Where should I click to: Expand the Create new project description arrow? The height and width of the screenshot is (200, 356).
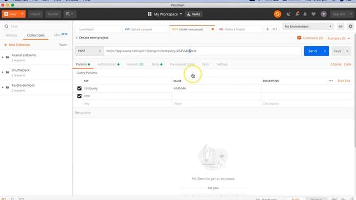pyautogui.click(x=77, y=38)
